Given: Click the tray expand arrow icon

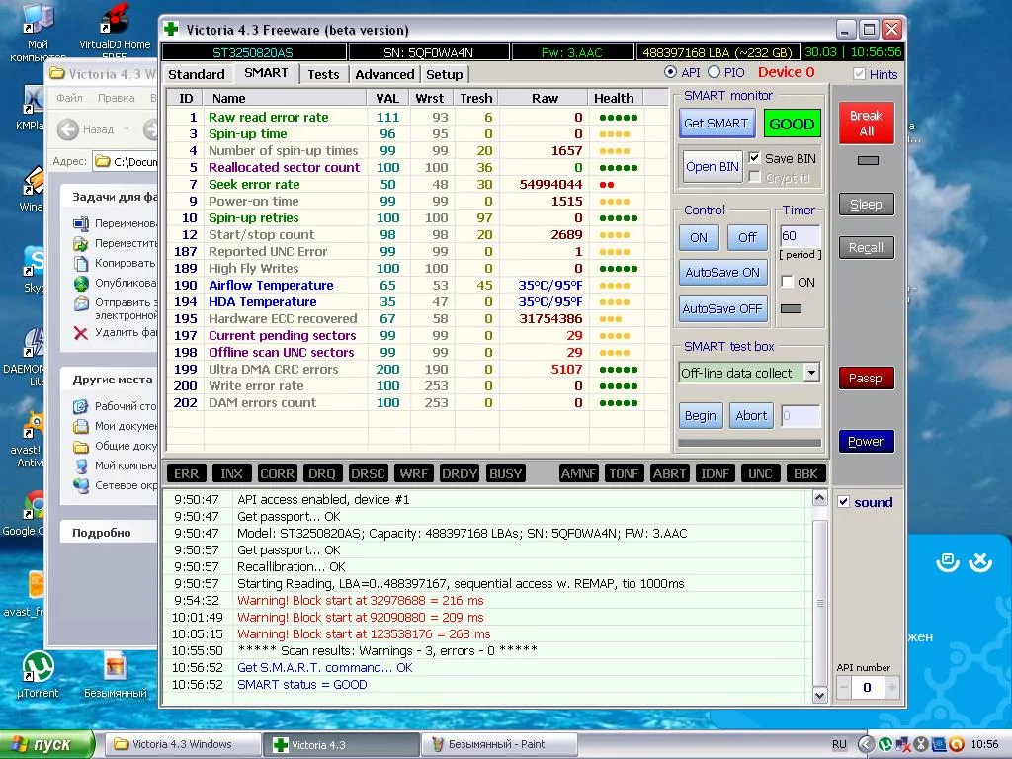Looking at the screenshot, I should tap(866, 744).
